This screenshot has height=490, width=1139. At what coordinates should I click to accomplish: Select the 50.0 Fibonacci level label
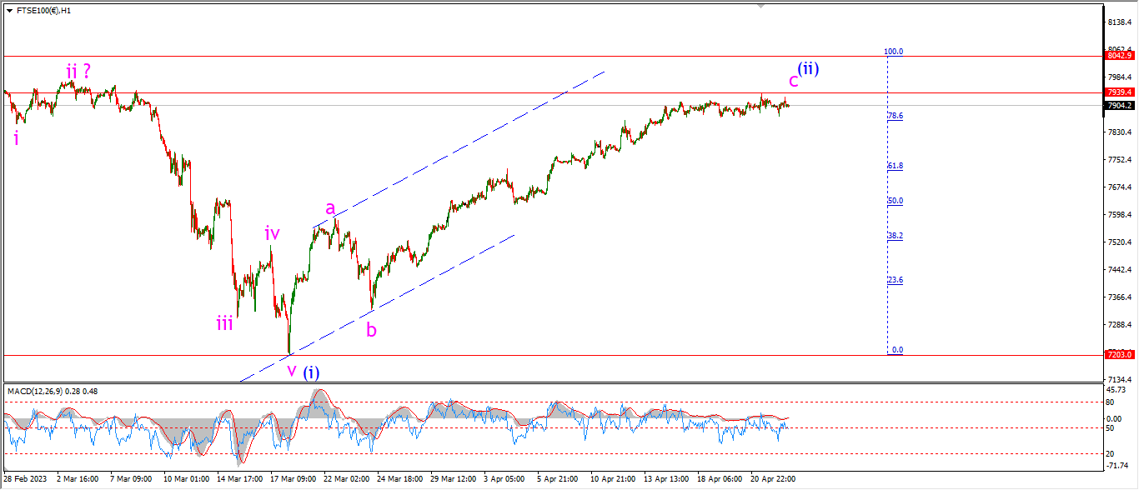pyautogui.click(x=896, y=201)
